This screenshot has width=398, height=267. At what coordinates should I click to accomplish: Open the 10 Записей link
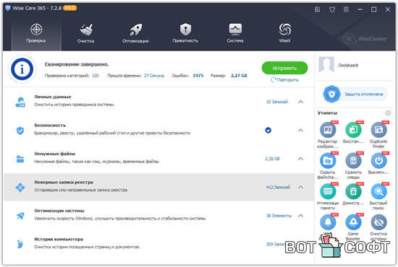pyautogui.click(x=277, y=102)
